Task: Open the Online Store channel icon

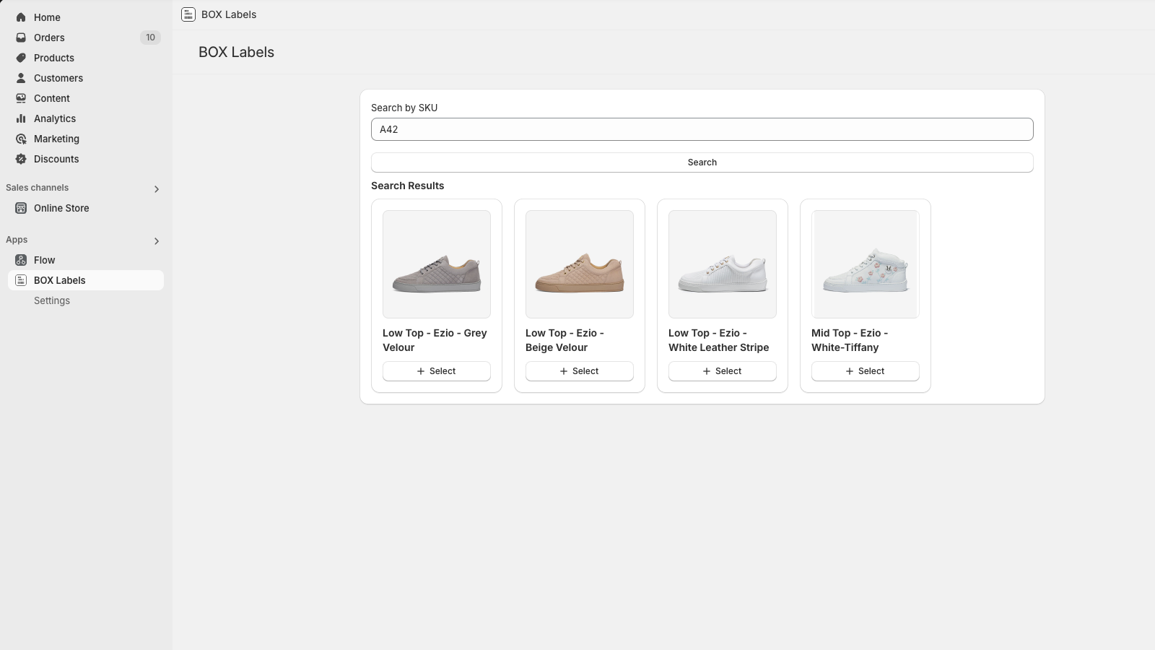Action: (x=20, y=207)
